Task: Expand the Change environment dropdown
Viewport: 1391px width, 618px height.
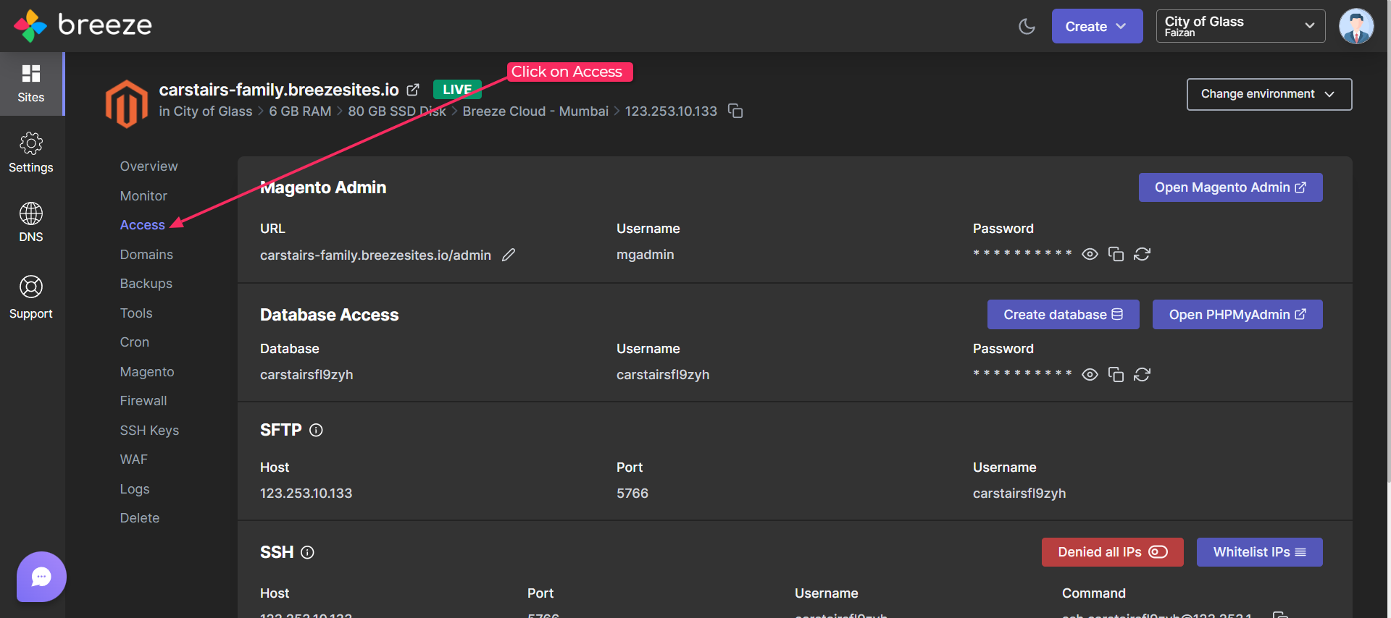Action: (1269, 94)
